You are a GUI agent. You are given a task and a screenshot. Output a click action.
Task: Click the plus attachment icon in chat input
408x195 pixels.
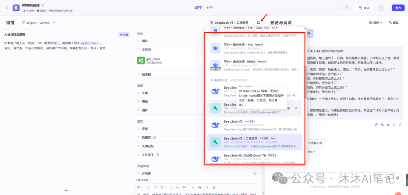(x=388, y=178)
